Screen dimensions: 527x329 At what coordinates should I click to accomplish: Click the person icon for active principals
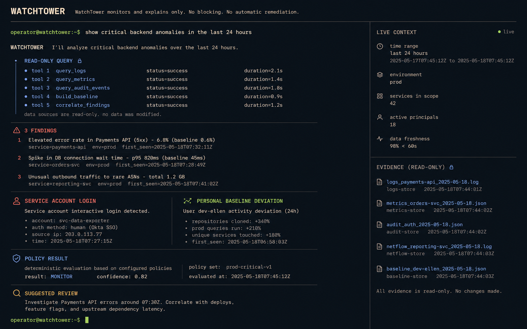tap(380, 117)
